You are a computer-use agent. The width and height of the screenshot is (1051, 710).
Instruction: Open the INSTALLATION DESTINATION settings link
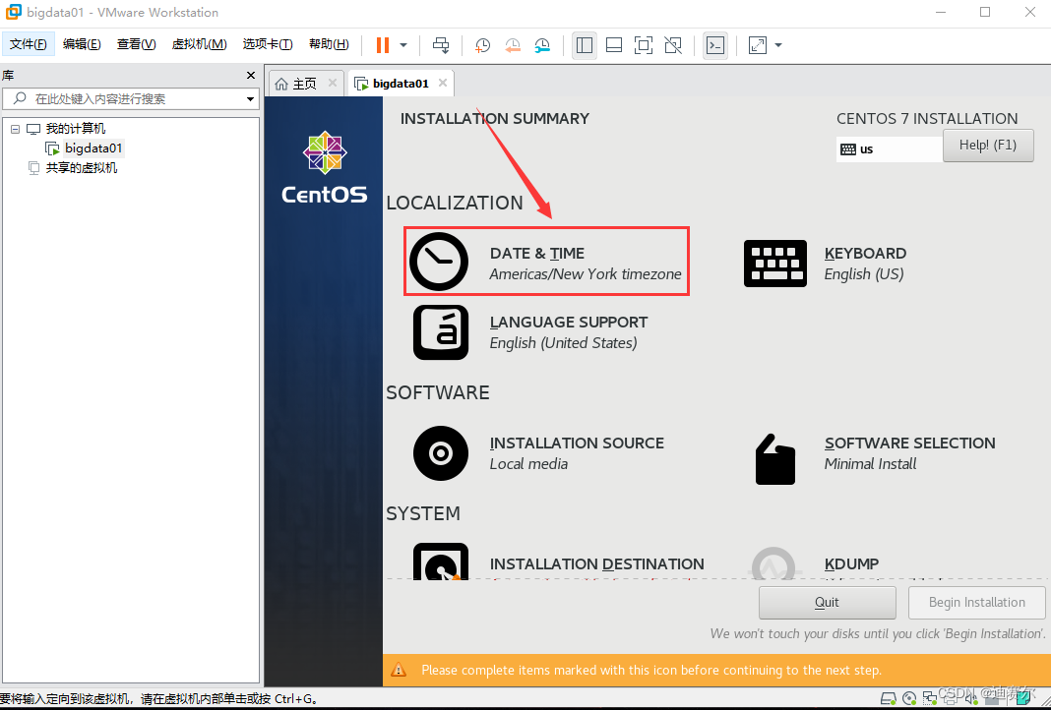[596, 564]
